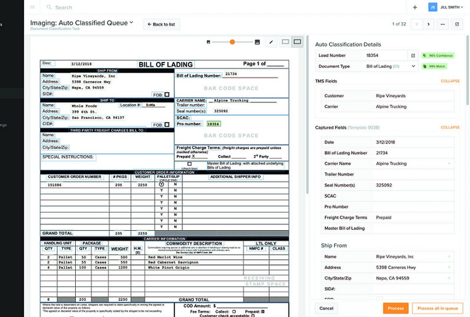Go to next document with right arrow
The width and height of the screenshot is (470, 317).
pyautogui.click(x=428, y=24)
